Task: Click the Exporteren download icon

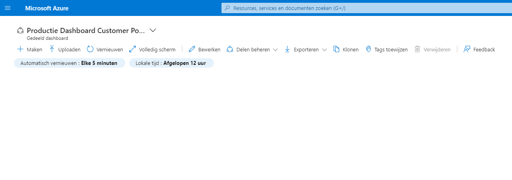Action: pos(287,49)
